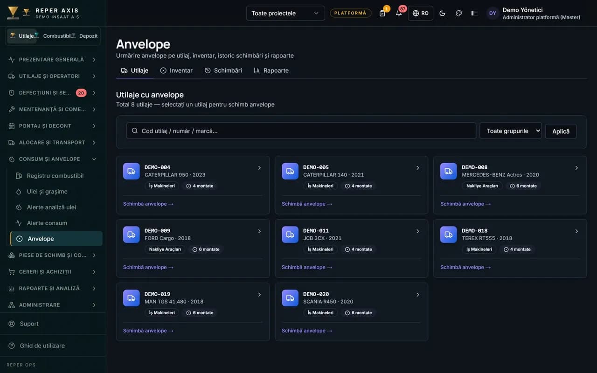Click the pulse icon for Alerte consum
The width and height of the screenshot is (597, 373).
tap(19, 223)
